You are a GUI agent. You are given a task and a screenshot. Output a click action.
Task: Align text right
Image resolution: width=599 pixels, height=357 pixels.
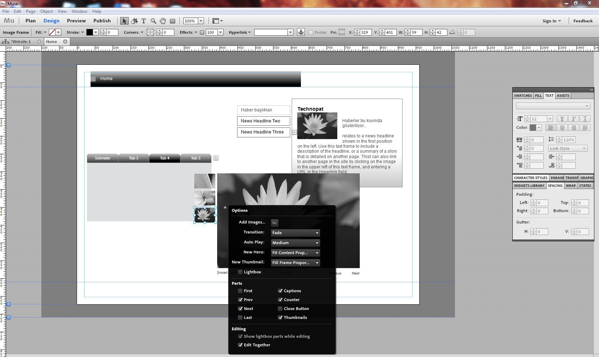[573, 127]
